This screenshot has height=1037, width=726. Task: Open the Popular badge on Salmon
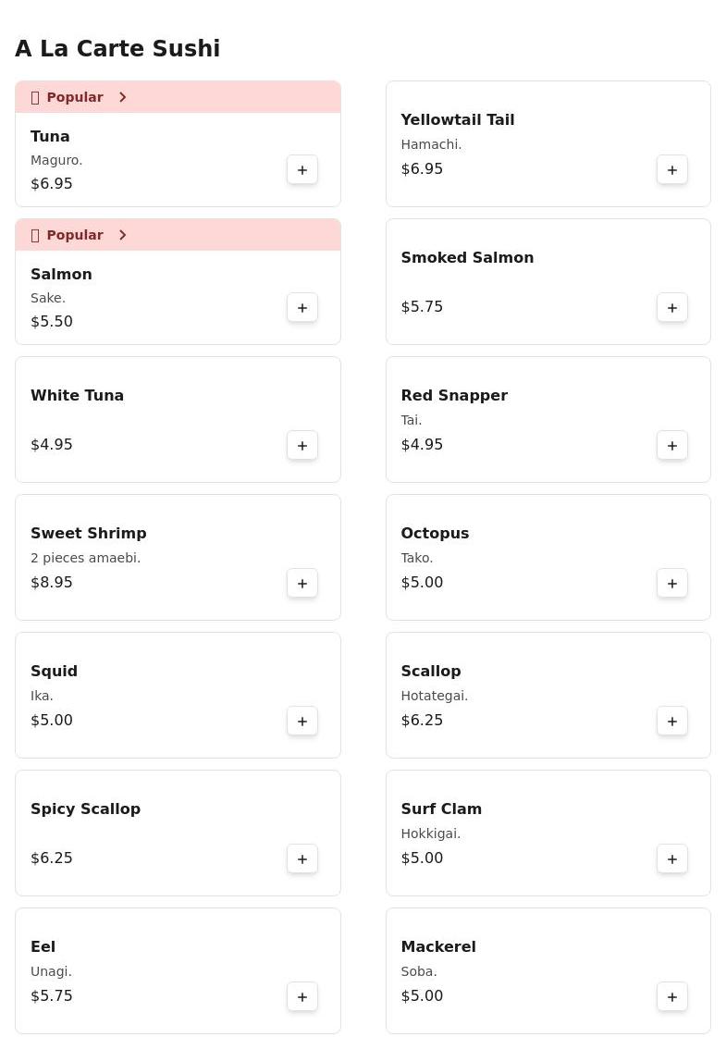tap(74, 235)
